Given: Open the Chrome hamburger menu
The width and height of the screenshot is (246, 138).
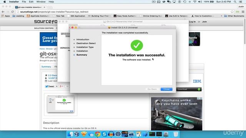Looking at the screenshot, I should 243,12.
